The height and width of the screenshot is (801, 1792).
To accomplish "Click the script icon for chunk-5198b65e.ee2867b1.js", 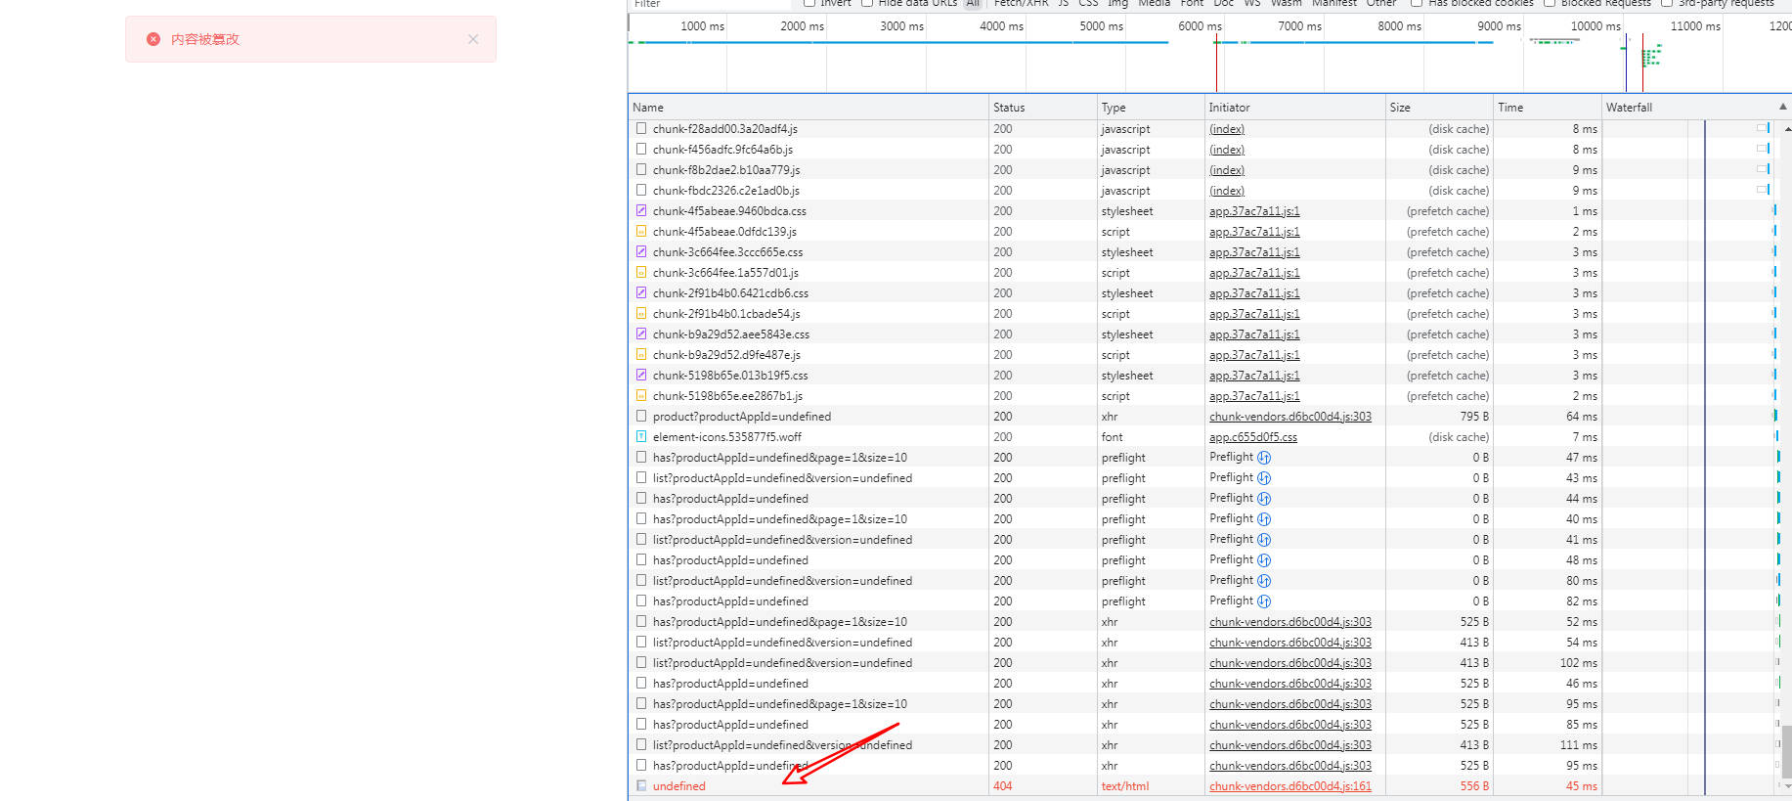I will tap(641, 395).
